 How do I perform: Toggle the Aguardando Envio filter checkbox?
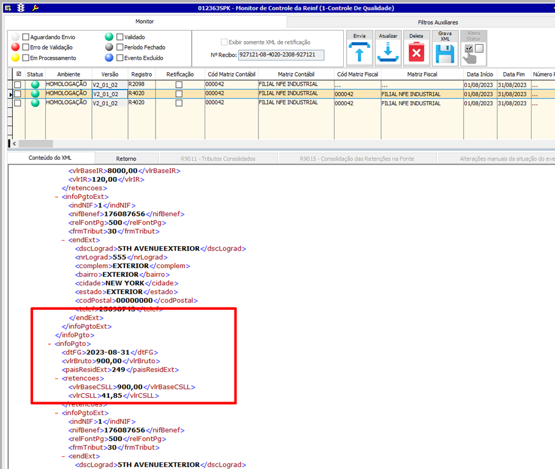tap(26, 37)
